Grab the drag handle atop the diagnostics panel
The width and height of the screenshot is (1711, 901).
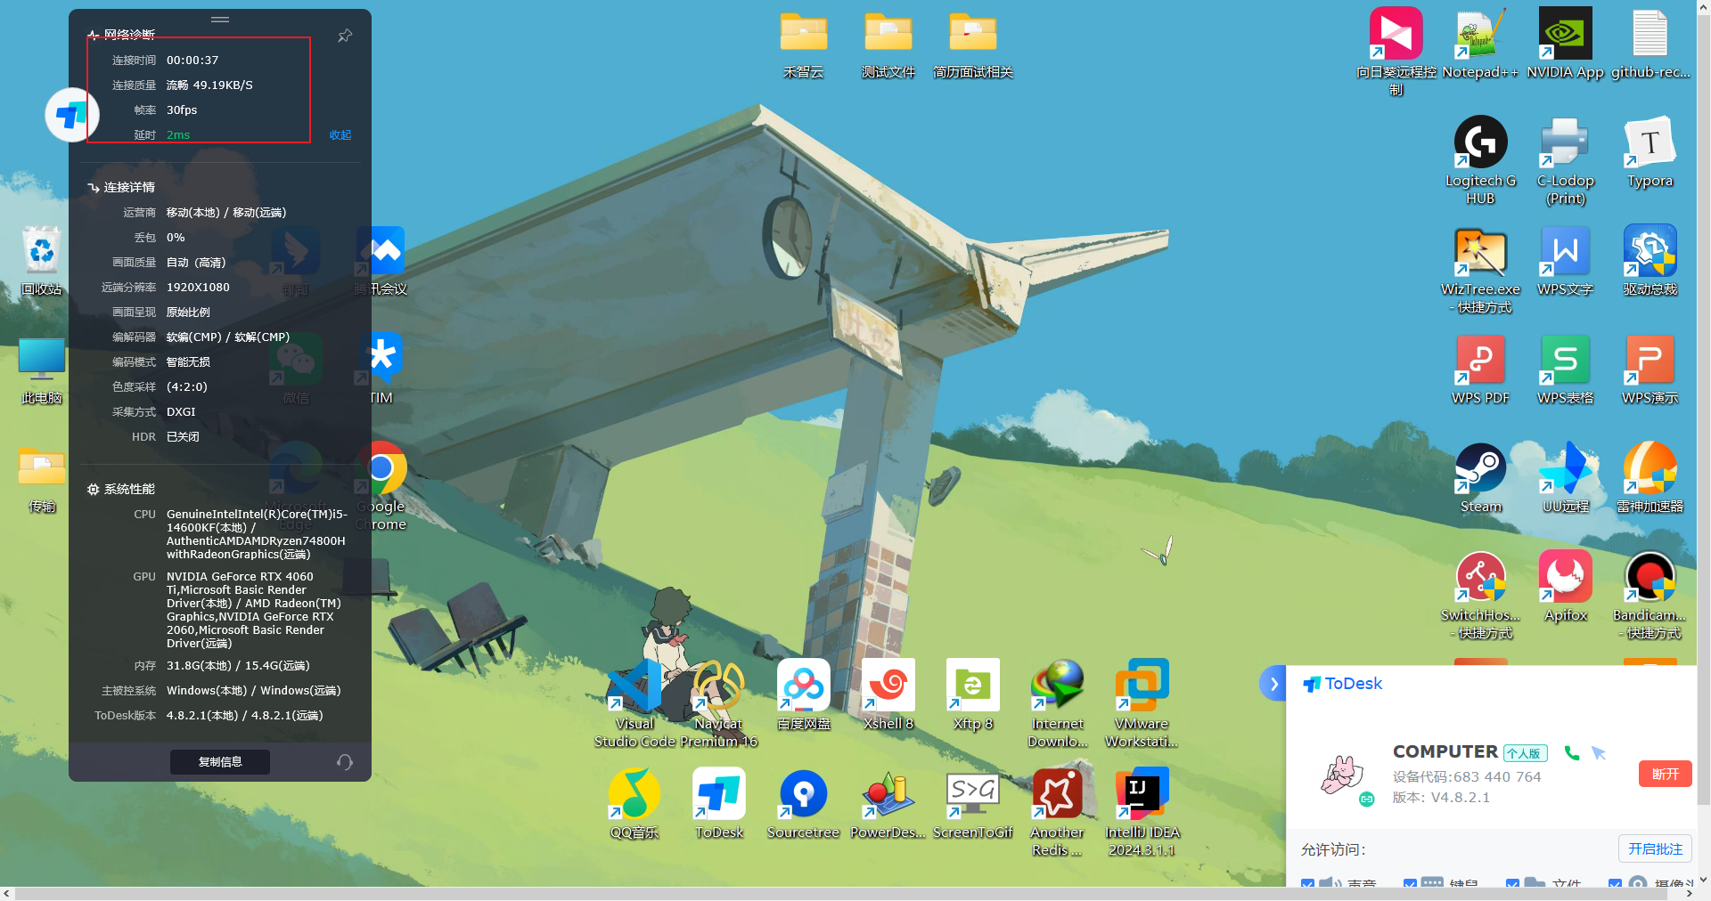click(x=220, y=20)
